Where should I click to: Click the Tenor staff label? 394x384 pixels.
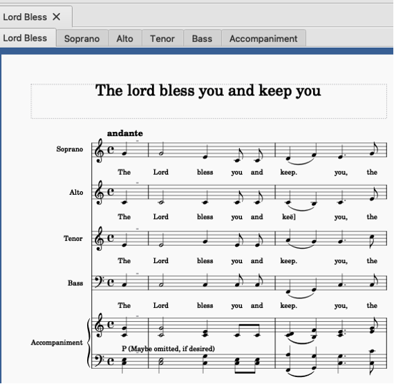click(x=73, y=238)
